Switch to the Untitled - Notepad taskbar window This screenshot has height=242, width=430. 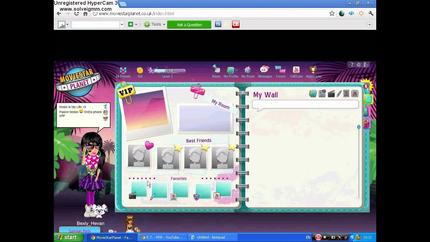click(x=212, y=237)
